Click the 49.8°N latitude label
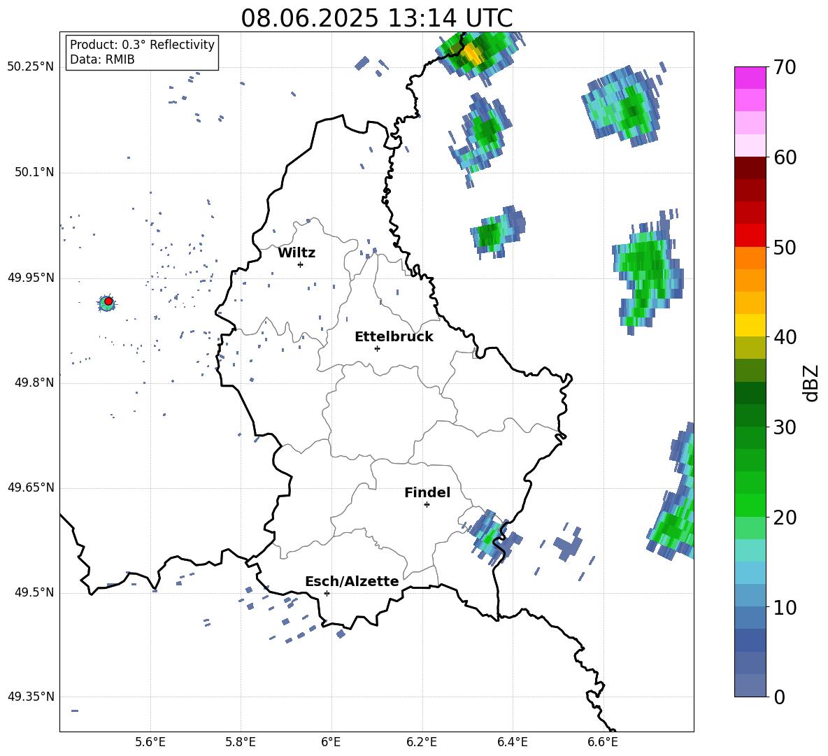The image size is (828, 756). pos(34,383)
